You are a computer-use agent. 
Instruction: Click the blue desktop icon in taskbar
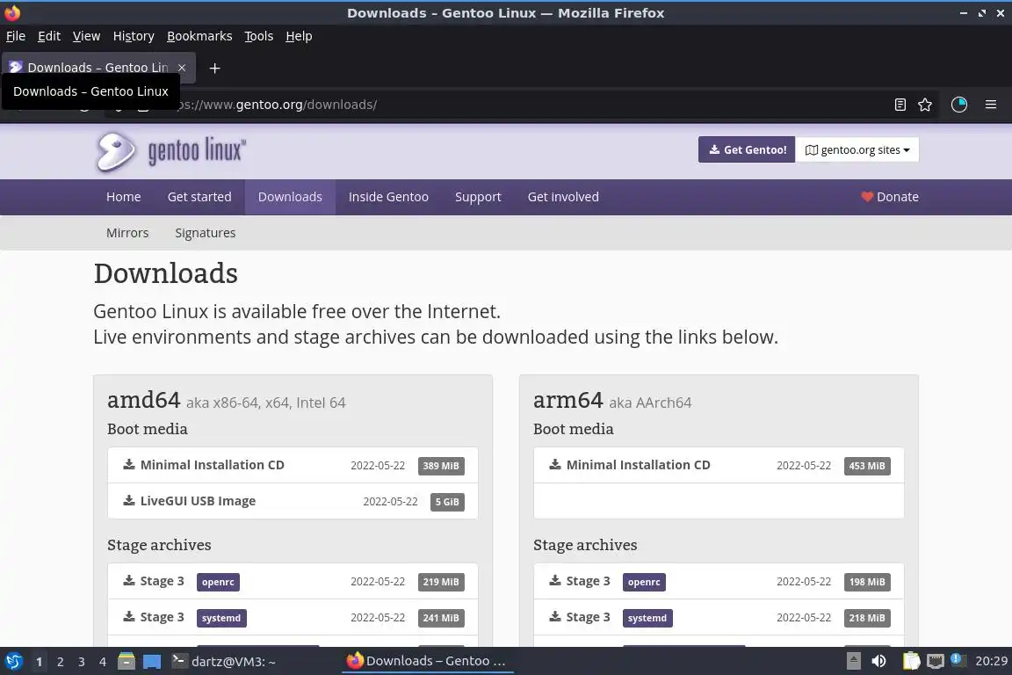(x=152, y=662)
